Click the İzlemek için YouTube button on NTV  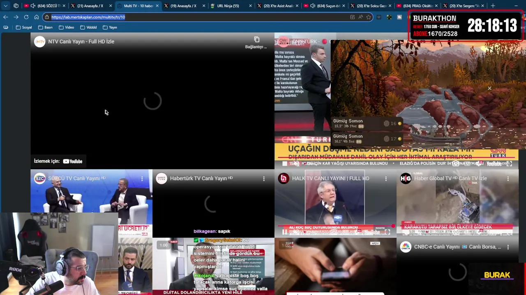pyautogui.click(x=58, y=161)
